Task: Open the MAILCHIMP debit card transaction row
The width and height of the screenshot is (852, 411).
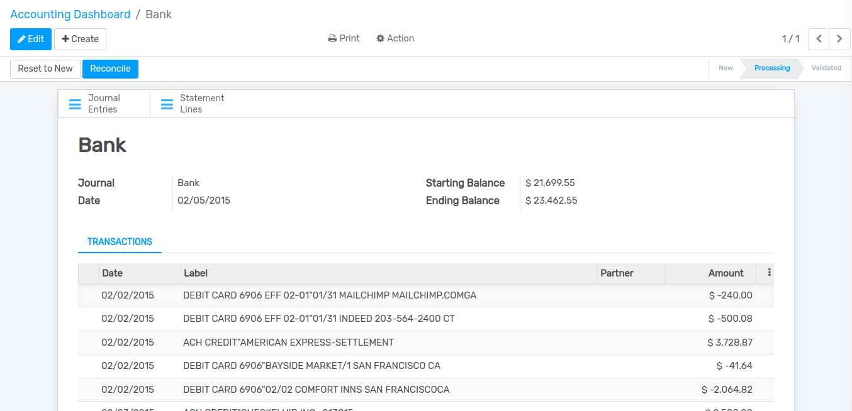Action: [330, 295]
